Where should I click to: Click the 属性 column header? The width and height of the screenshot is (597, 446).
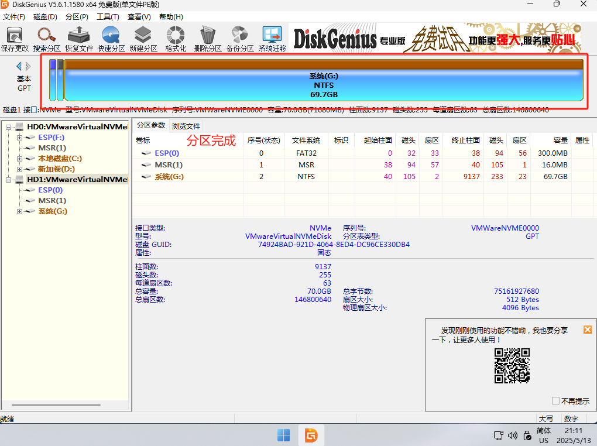(x=582, y=140)
